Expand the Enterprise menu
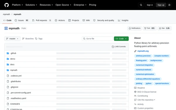This screenshot has height=110, width=176. (x=80, y=5)
